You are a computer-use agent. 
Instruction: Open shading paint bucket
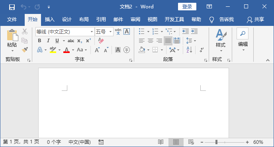(x=142, y=50)
